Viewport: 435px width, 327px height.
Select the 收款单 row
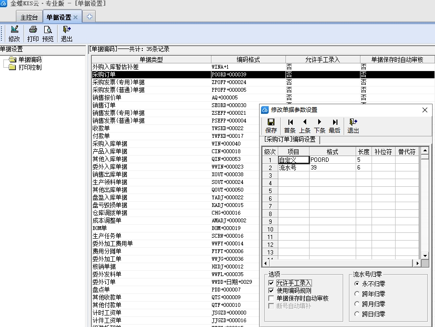pos(175,128)
